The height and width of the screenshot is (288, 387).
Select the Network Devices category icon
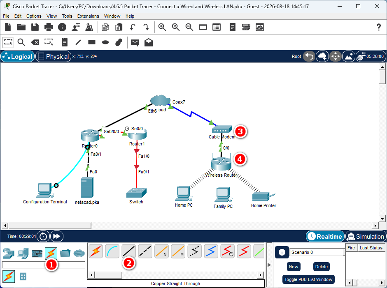pos(9,253)
